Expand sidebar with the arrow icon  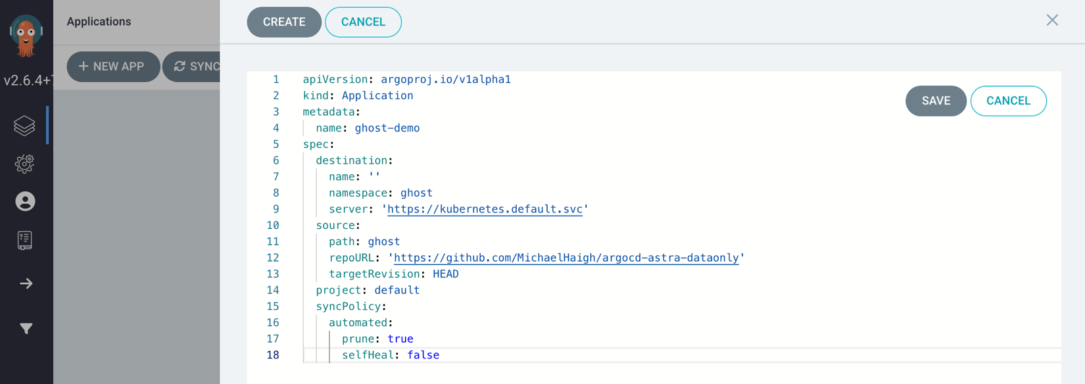[x=26, y=283]
